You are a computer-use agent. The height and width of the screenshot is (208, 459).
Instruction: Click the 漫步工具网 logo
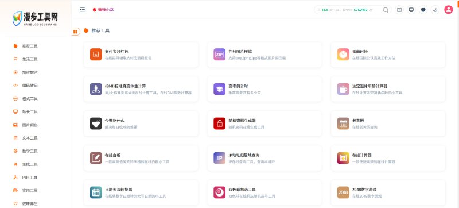tap(35, 18)
